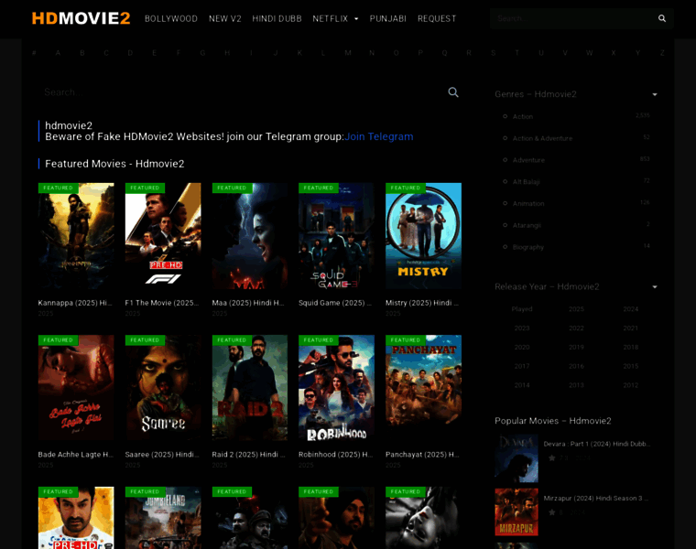Click the Played release year link
This screenshot has width=696, height=549.
522,309
